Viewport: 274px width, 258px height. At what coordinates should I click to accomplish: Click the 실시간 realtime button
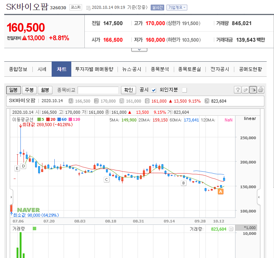157,7
